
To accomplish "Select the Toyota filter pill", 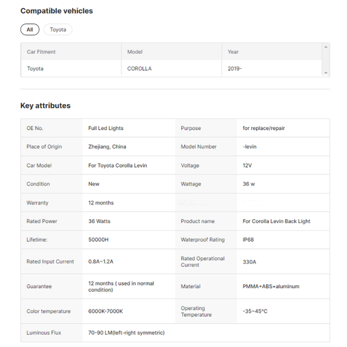I will [x=58, y=29].
